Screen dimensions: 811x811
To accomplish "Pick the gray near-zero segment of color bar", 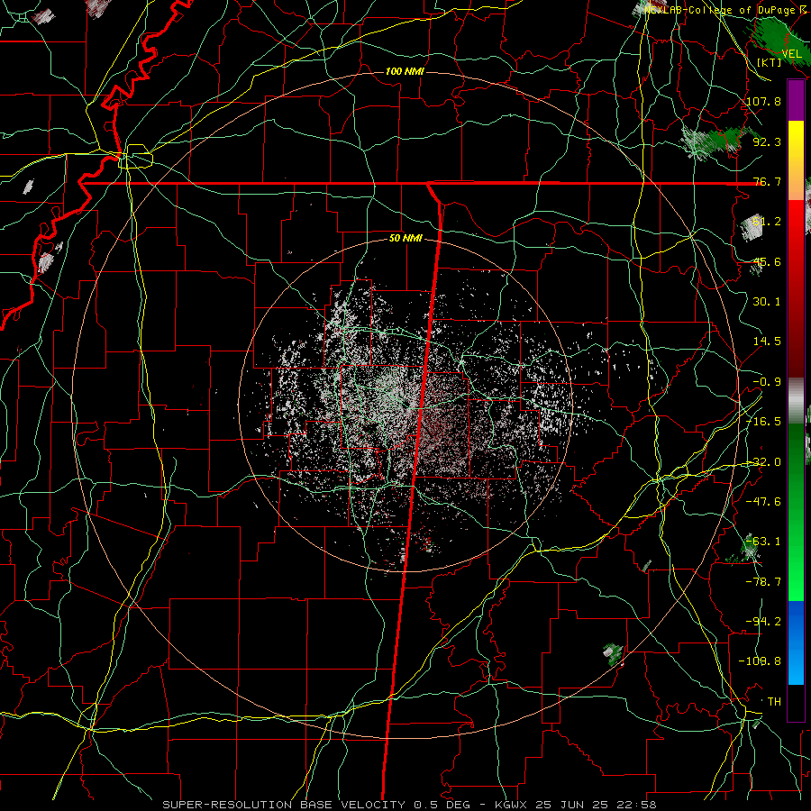I will point(796,401).
